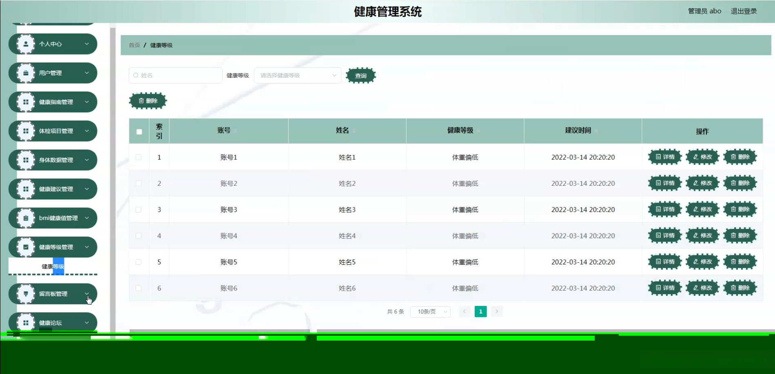This screenshot has width=775, height=374.
Task: Click 修改 for 账号1 row
Action: tap(702, 157)
